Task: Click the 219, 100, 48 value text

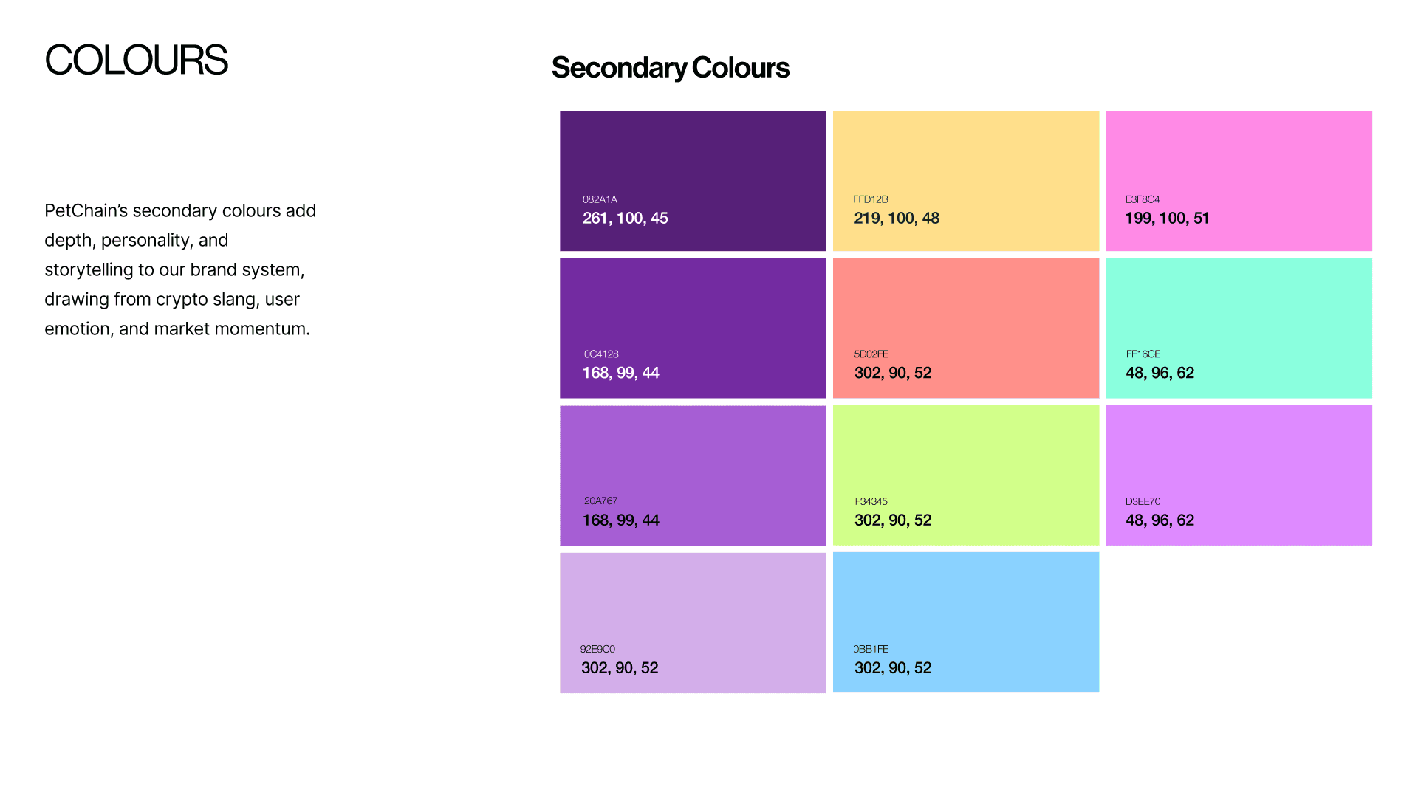Action: [x=897, y=218]
